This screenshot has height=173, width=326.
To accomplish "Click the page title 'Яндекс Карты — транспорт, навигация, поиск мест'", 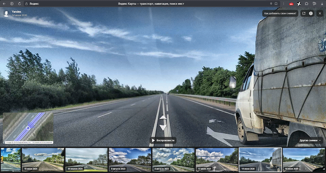I will (151, 4).
